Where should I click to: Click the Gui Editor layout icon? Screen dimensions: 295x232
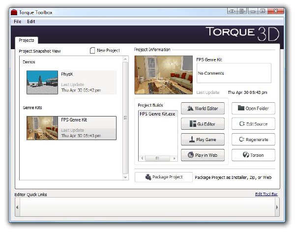point(193,124)
